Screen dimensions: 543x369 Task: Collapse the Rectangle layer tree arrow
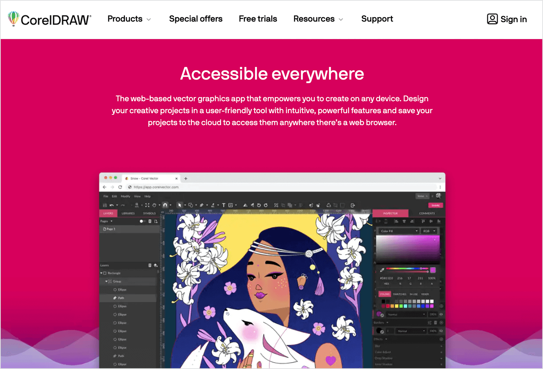[x=101, y=273]
